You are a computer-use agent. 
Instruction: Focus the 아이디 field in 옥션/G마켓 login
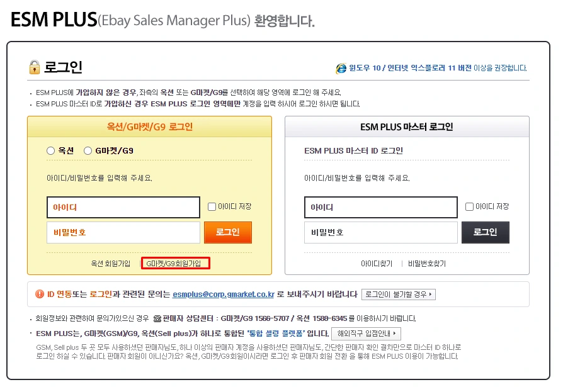123,207
